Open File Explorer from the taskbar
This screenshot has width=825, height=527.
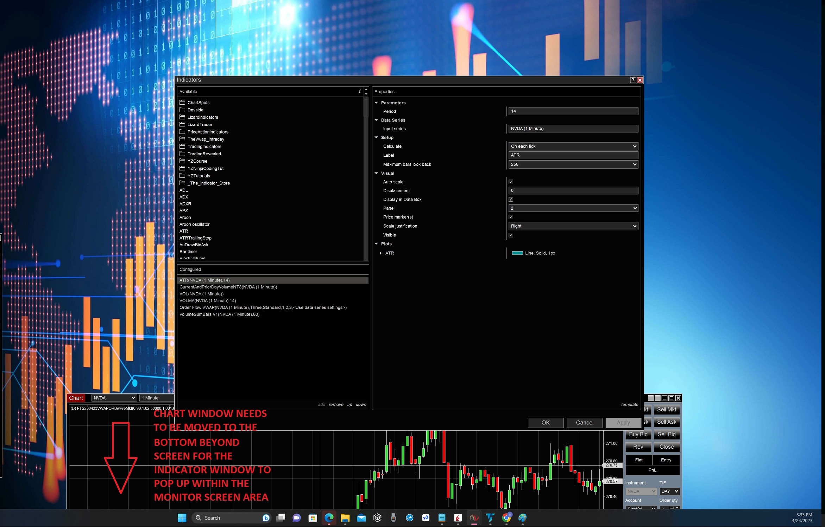point(345,518)
